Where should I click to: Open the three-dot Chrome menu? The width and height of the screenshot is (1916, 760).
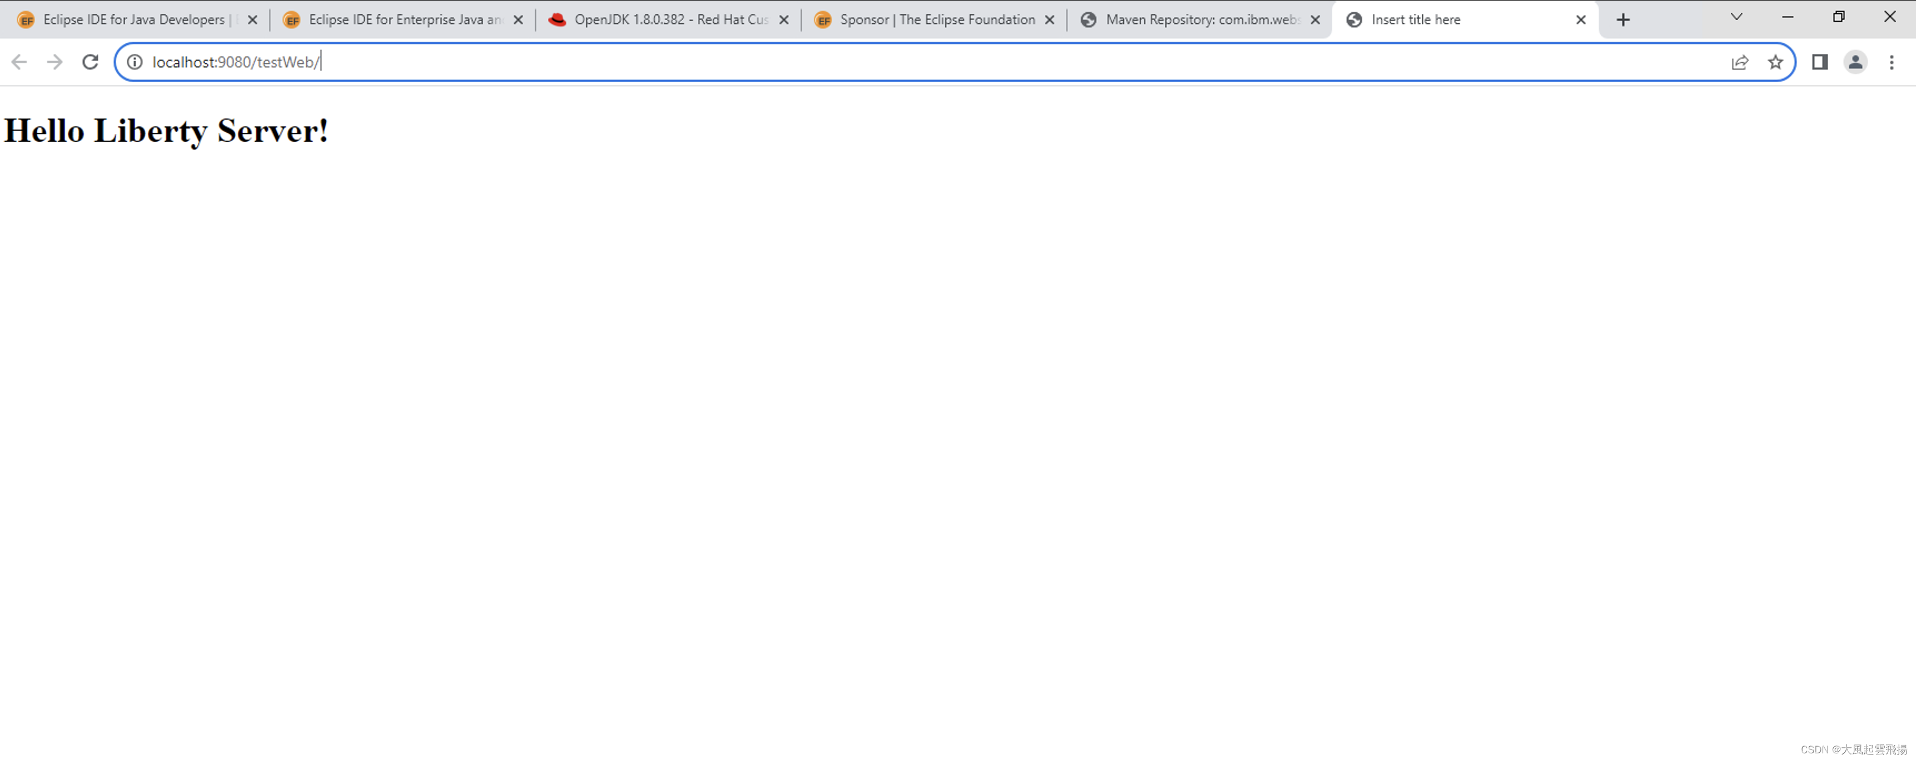pos(1892,62)
